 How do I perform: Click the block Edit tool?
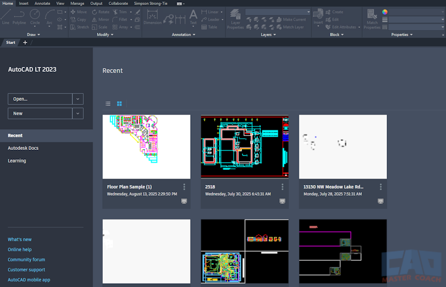pos(332,20)
